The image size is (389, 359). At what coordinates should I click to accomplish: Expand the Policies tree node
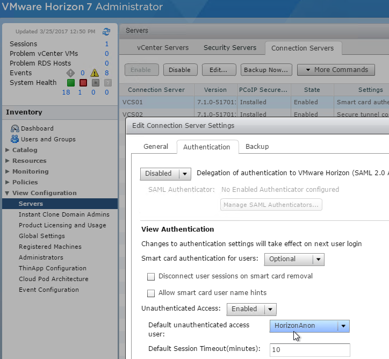pyautogui.click(x=8, y=182)
